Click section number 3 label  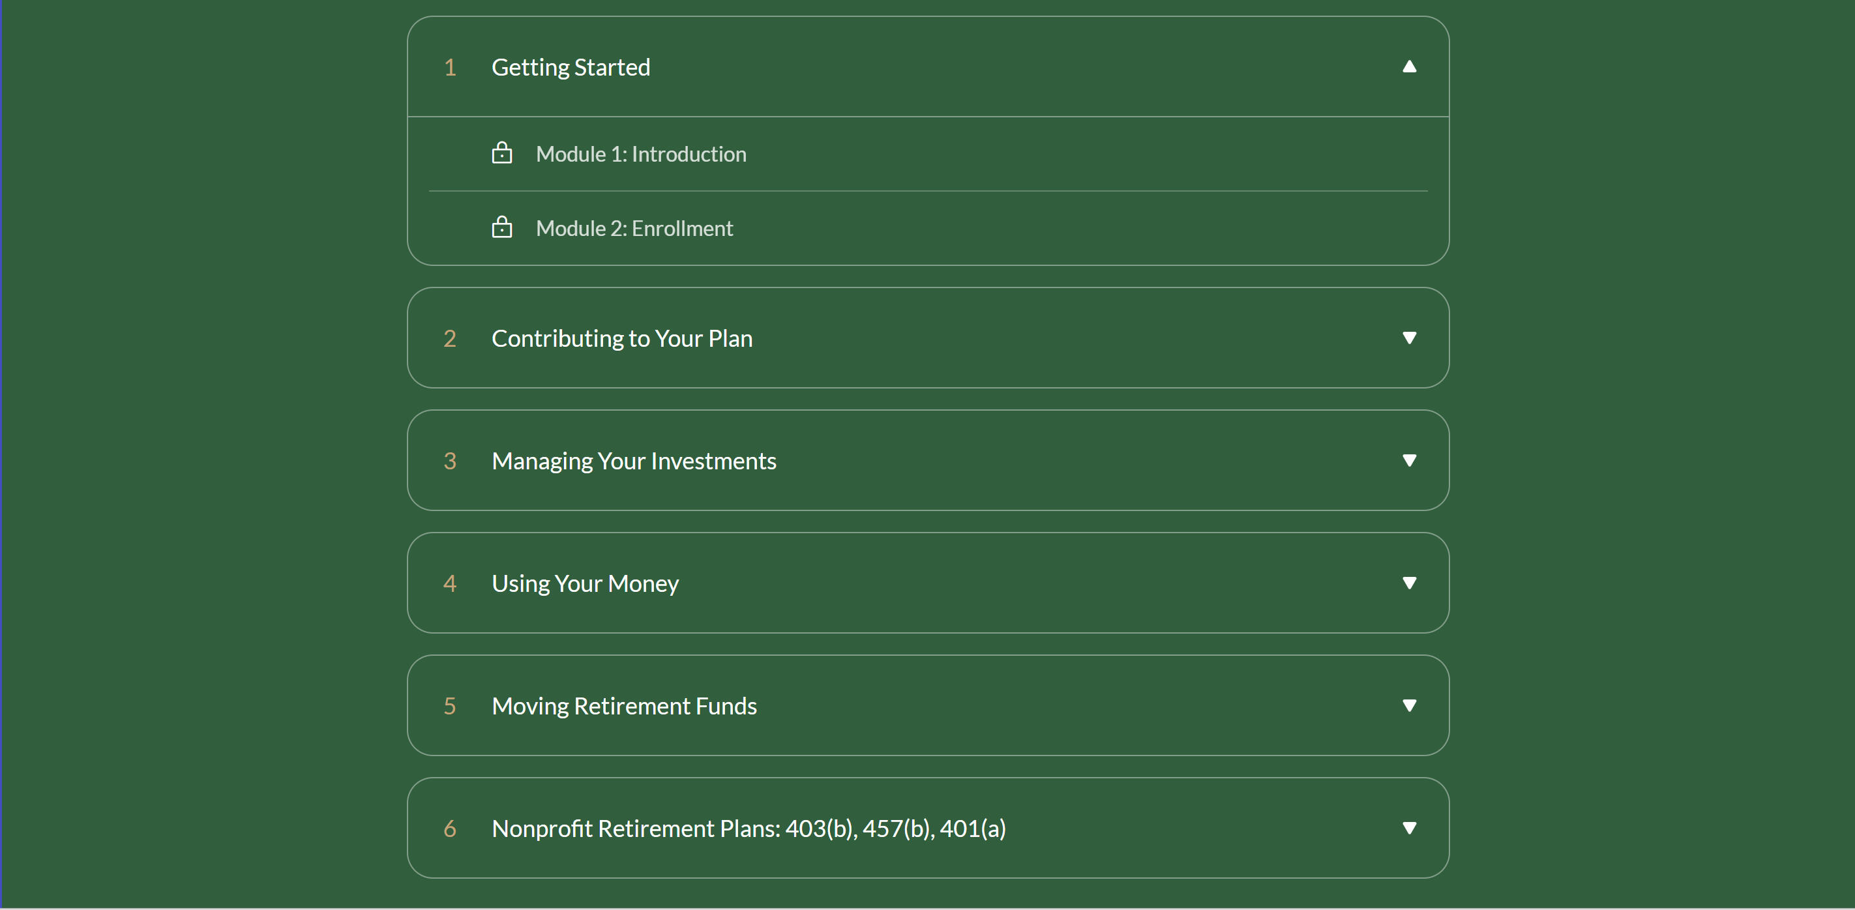click(450, 461)
